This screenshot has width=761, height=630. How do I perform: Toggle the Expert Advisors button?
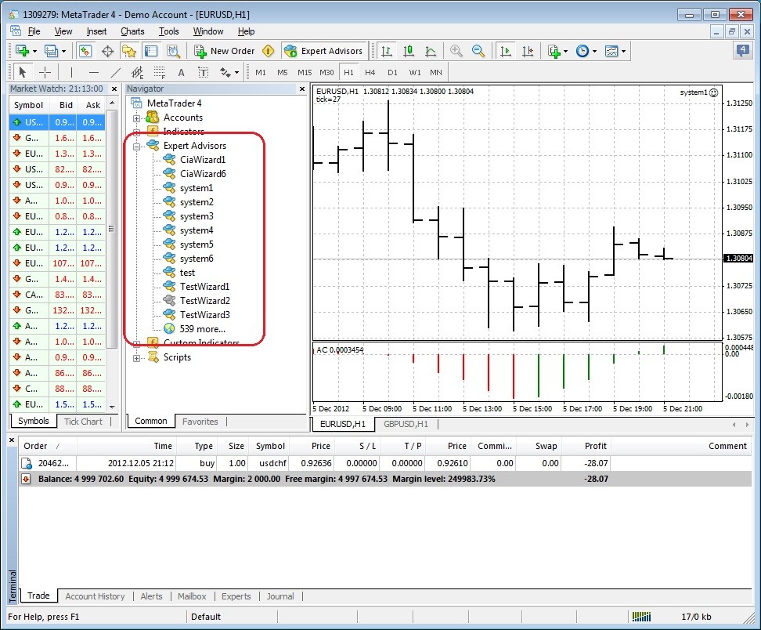click(x=323, y=51)
